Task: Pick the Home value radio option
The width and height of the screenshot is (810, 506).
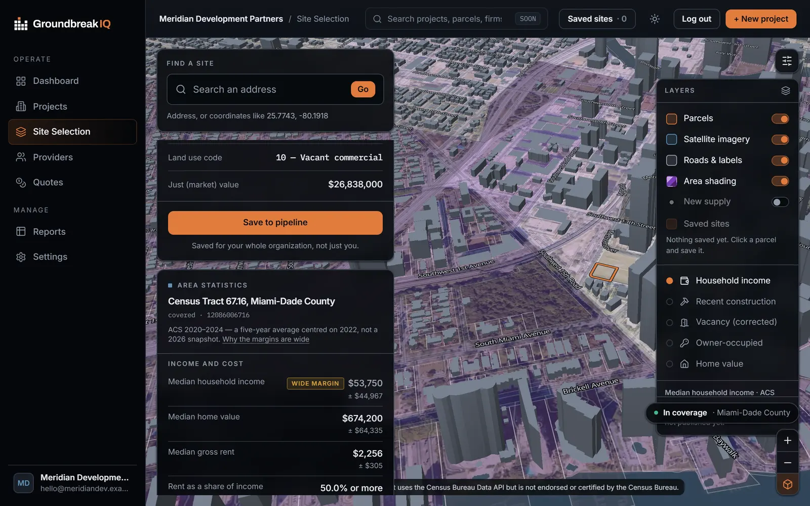Action: 669,364
